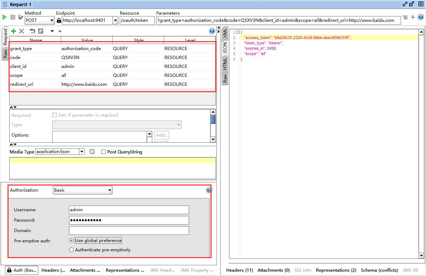
Task: Open the Method dropdown showing POST
Action: 40,20
